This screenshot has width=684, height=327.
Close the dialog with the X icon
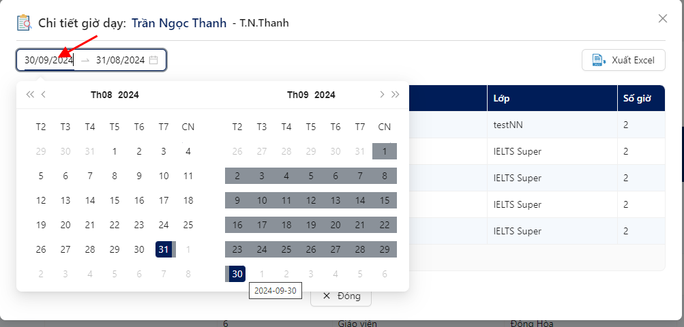click(663, 18)
